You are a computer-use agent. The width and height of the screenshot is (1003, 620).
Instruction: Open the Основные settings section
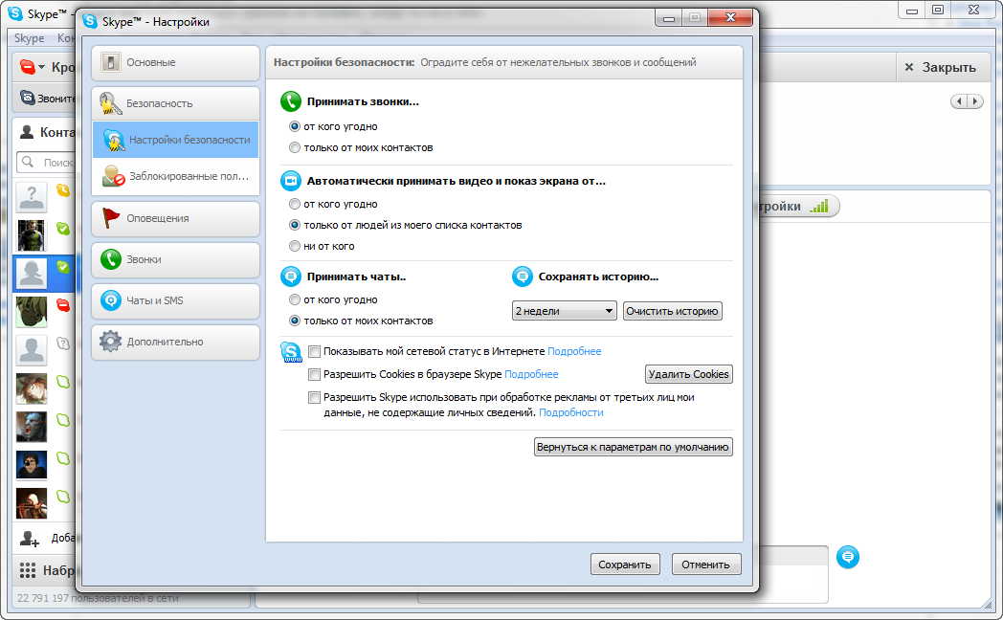[x=175, y=62]
